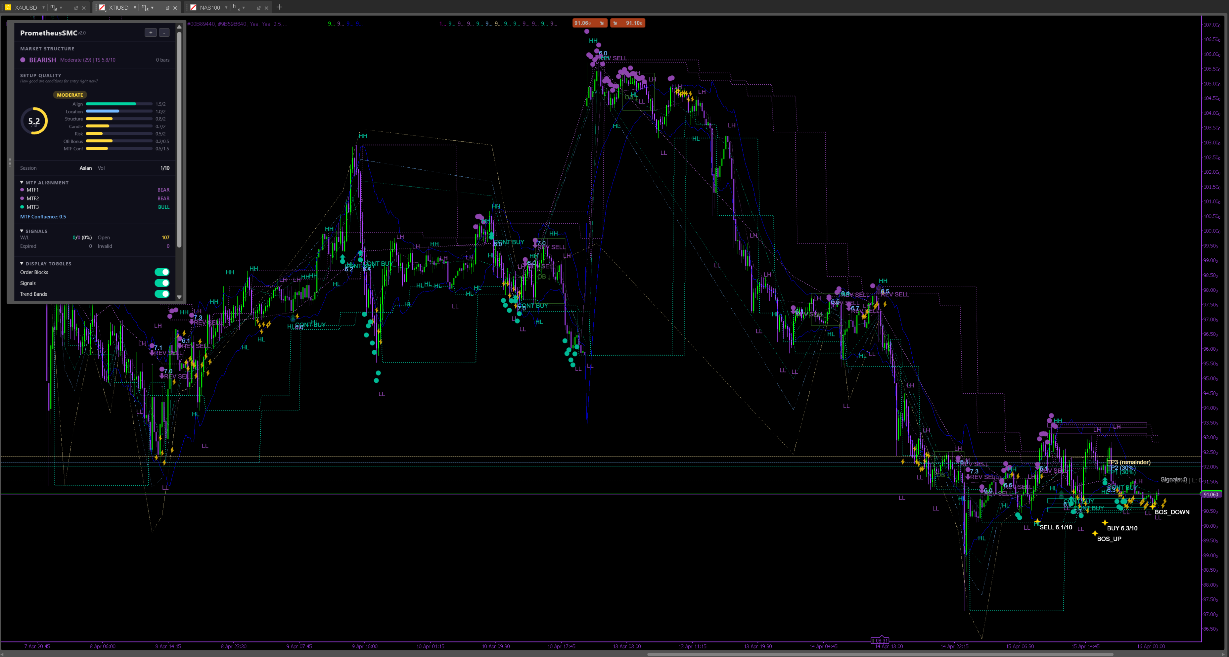This screenshot has height=657, width=1229.
Task: Turn off the Signals display toggle
Action: pos(162,283)
